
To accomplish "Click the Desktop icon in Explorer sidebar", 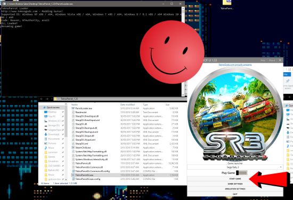I will coord(46,112).
